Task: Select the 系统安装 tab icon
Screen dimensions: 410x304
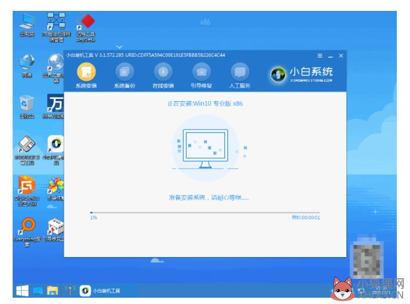Action: [86, 72]
